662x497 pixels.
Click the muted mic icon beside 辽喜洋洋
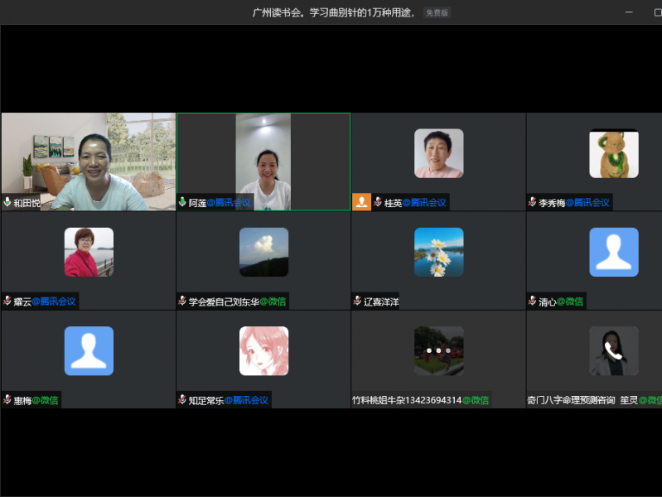pos(357,302)
